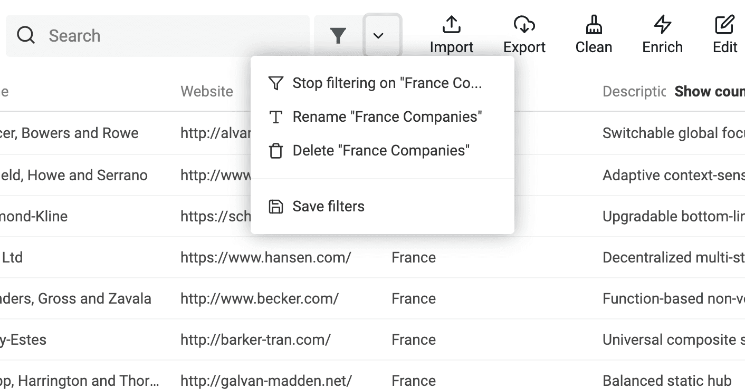Click the magnifying glass search icon
This screenshot has height=389, width=745.
coord(26,36)
